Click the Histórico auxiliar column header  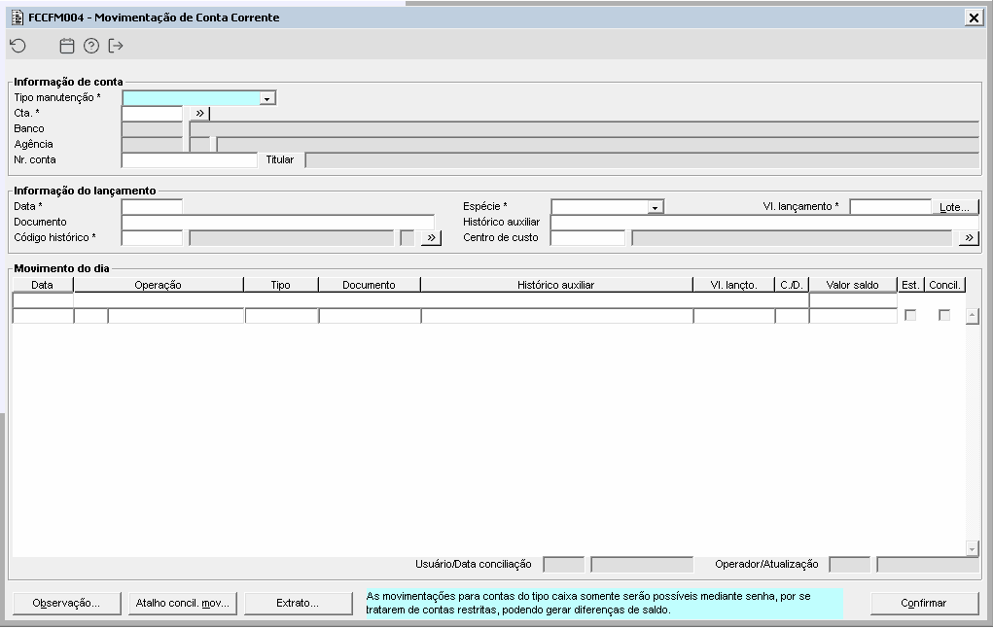tap(556, 285)
